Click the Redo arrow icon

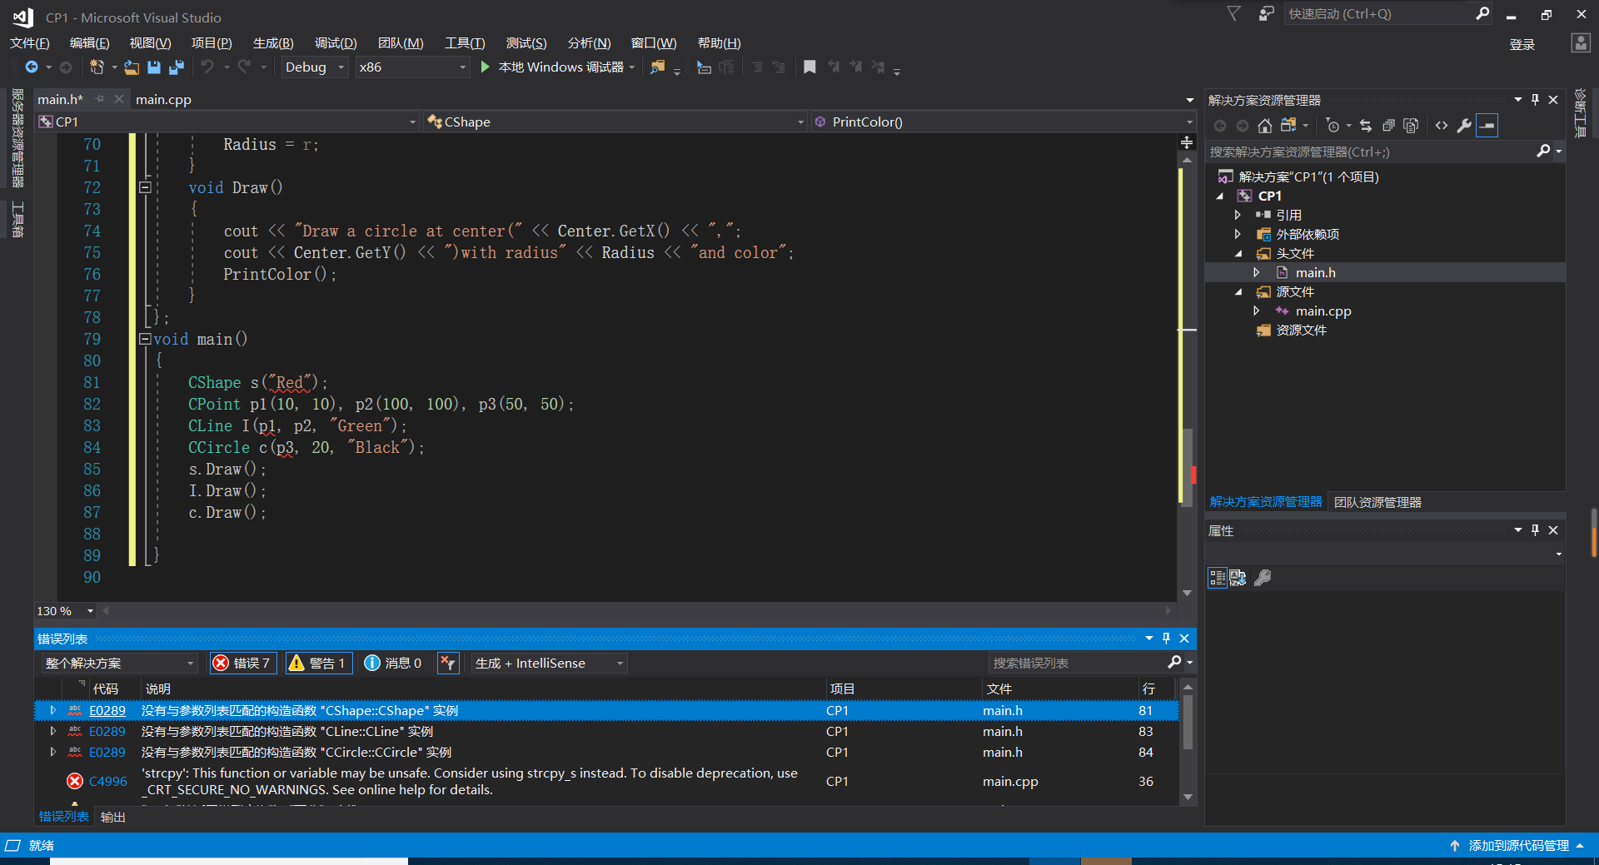coord(244,67)
